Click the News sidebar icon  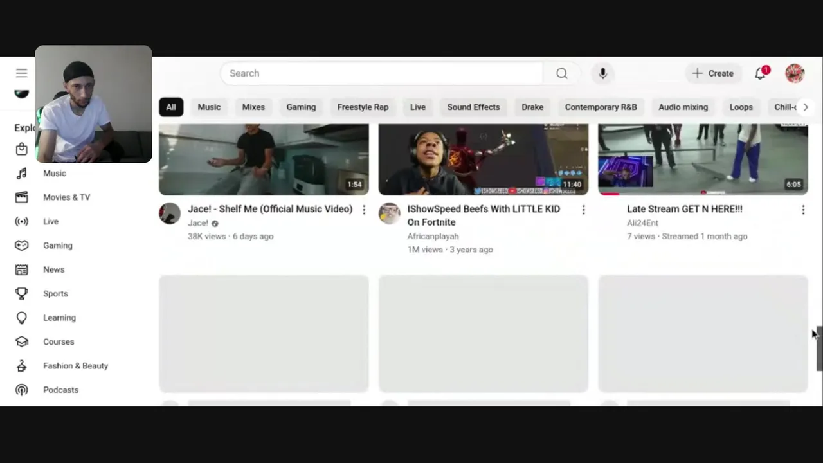pos(21,269)
